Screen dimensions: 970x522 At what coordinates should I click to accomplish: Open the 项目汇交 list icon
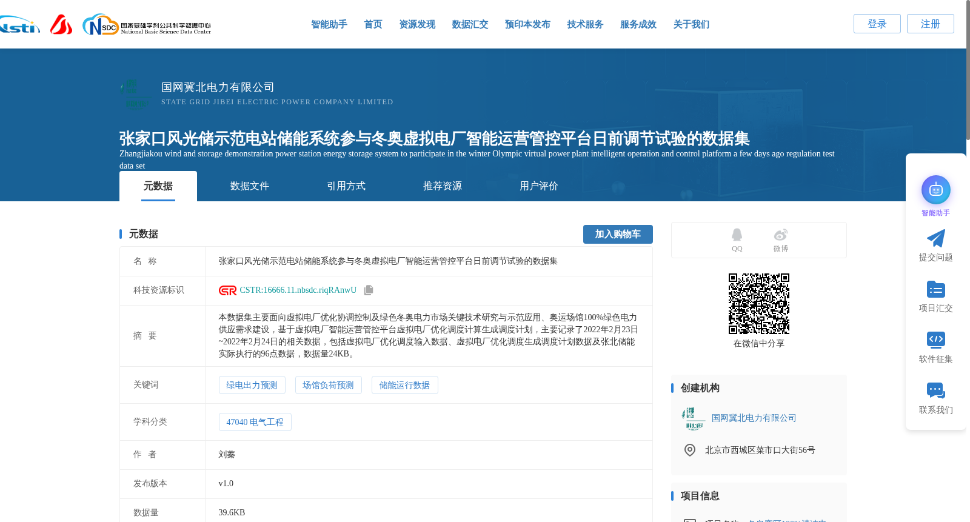[x=936, y=289]
